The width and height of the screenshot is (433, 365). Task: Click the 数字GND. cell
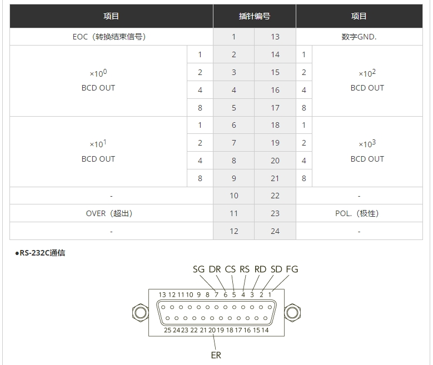(x=359, y=37)
